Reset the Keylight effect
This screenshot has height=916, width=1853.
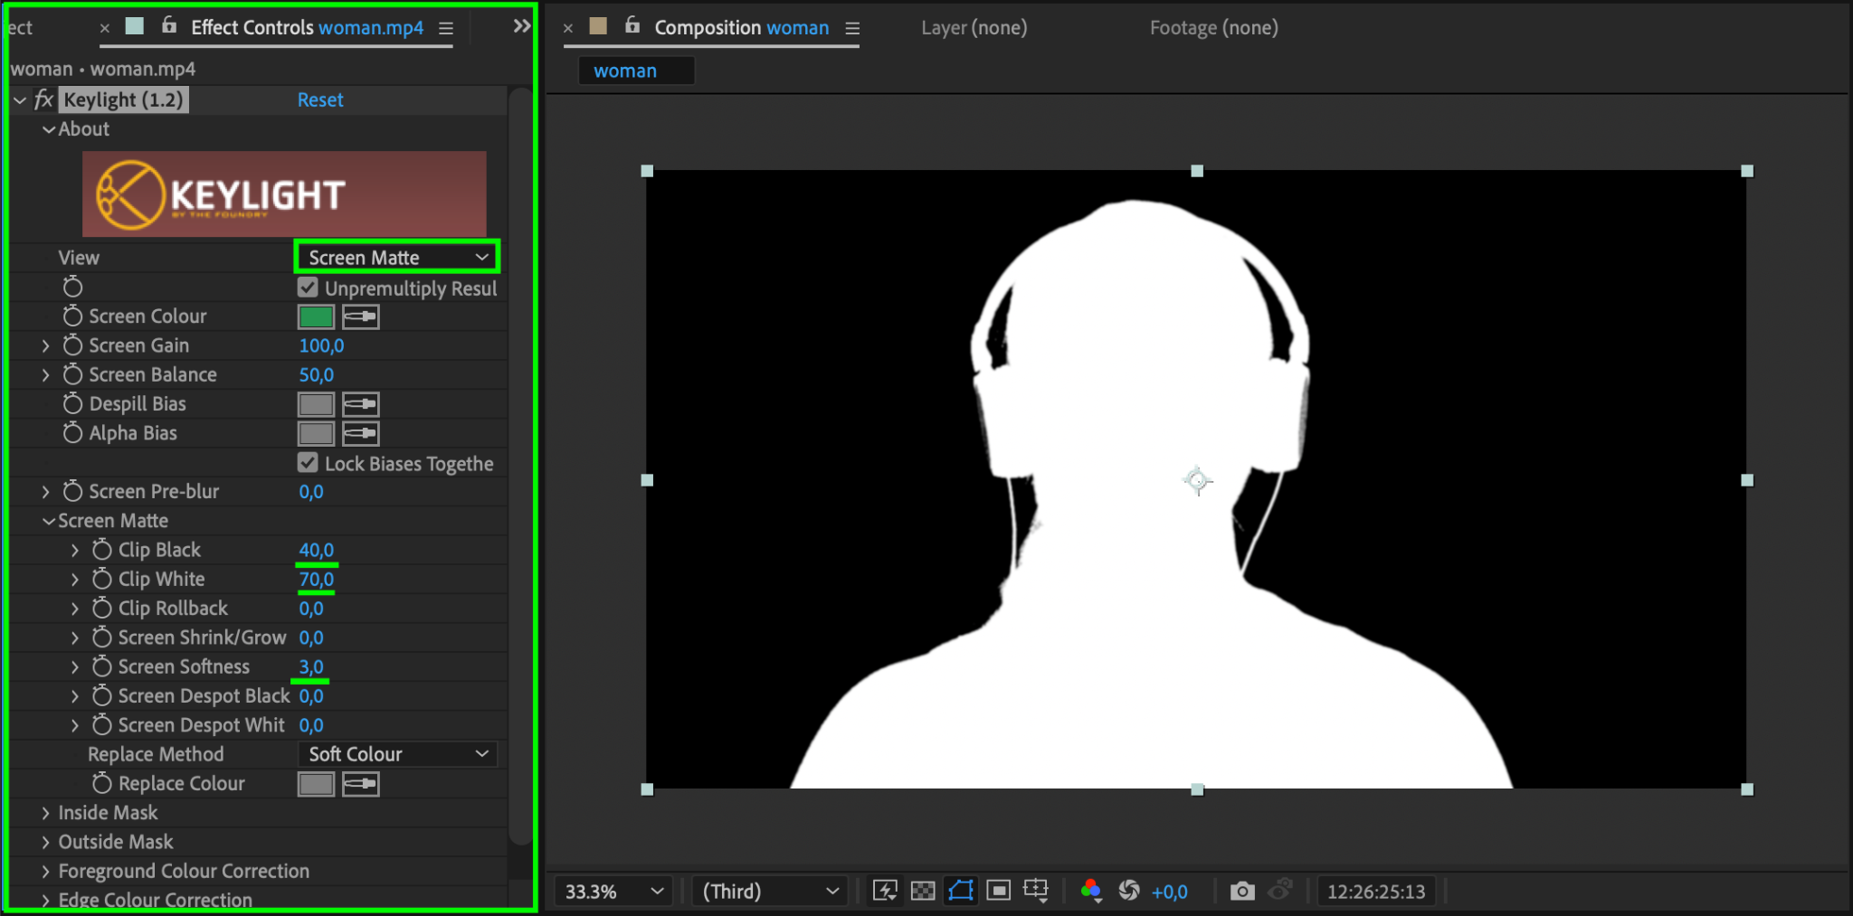(x=320, y=99)
